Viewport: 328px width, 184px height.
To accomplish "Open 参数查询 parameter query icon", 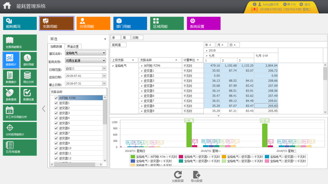I will [x=11, y=95].
